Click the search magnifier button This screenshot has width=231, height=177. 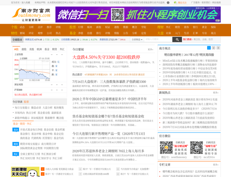(177, 40)
